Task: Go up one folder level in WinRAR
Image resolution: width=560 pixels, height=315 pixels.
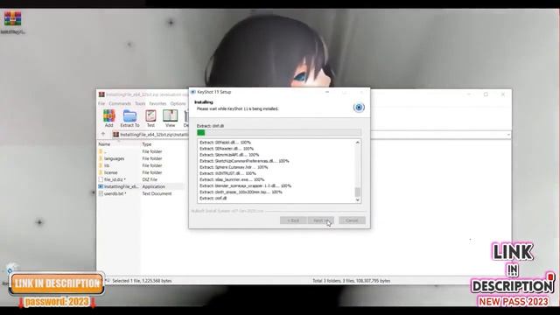Action: tap(103, 134)
